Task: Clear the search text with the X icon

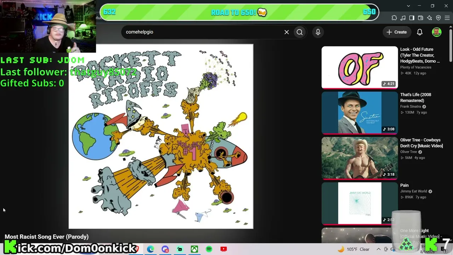Action: click(x=287, y=32)
